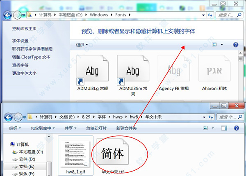Click the view mode icon in Fonts toolbar
This screenshot has width=246, height=176.
click(x=214, y=45)
